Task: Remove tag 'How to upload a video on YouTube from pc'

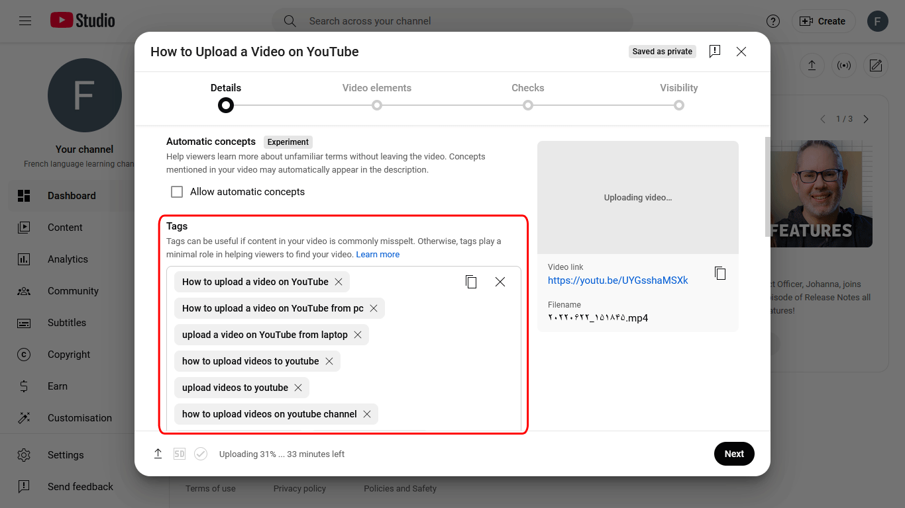Action: [x=374, y=308]
